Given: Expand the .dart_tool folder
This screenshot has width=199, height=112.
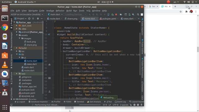Looking at the screenshot, I should tap(16, 26).
